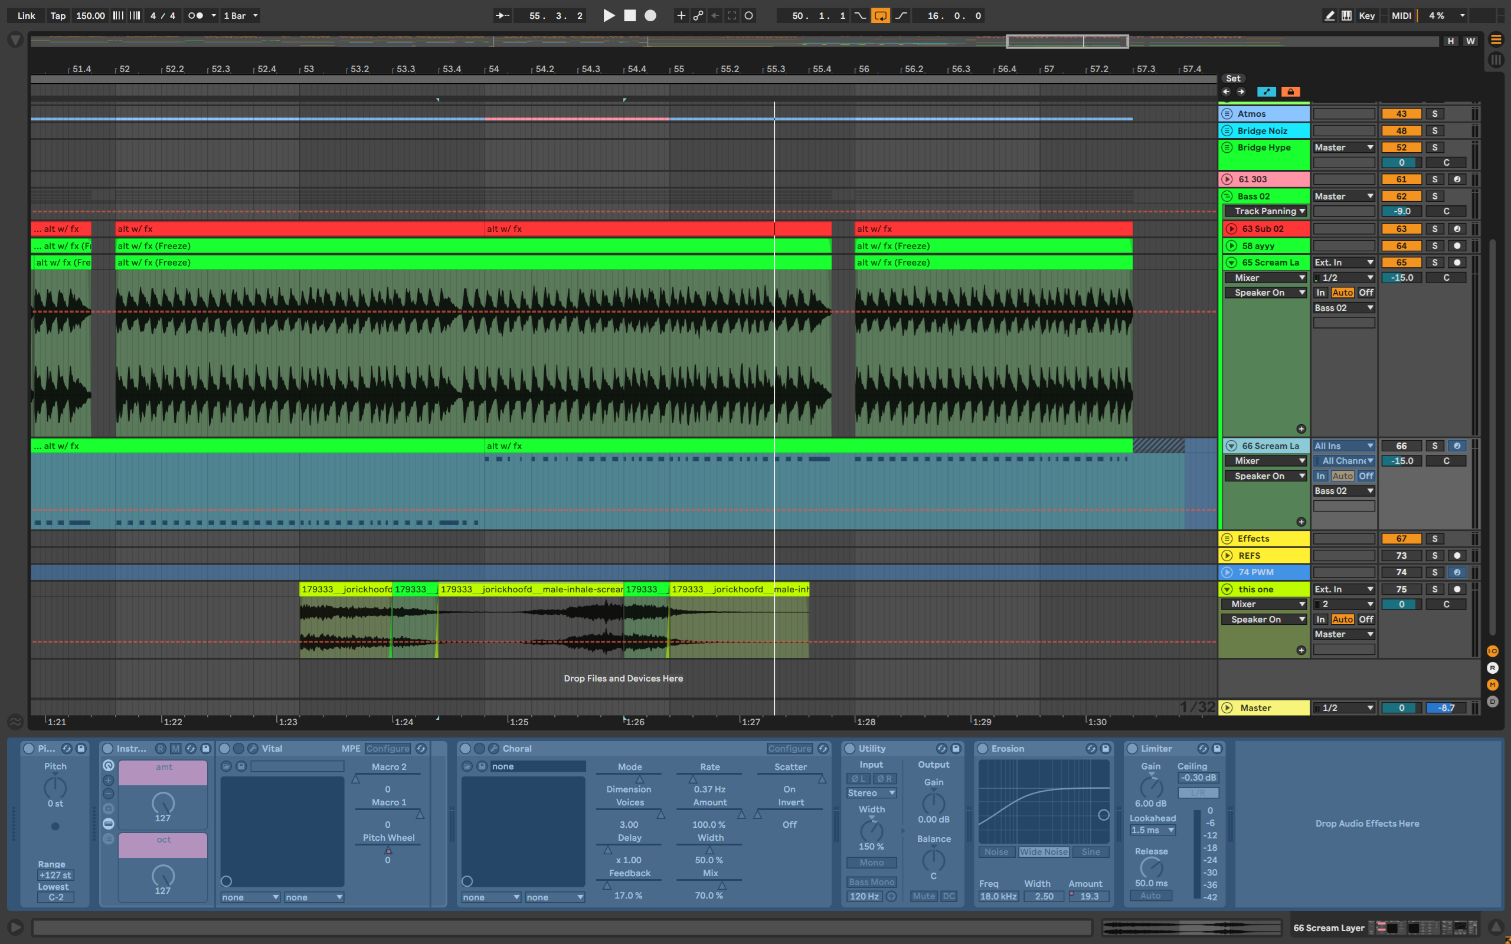Toggle Mono in Utility device
Viewport: 1511px width, 944px height.
point(872,863)
